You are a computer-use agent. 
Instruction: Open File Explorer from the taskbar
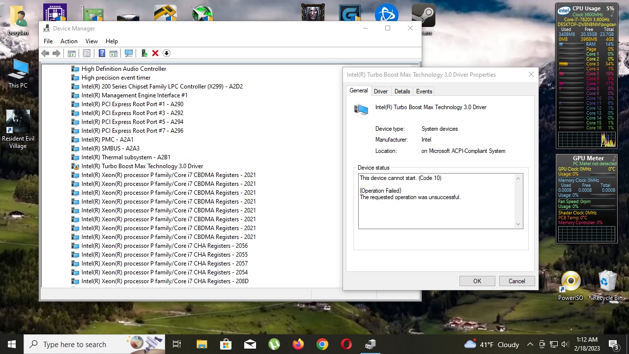(x=201, y=344)
